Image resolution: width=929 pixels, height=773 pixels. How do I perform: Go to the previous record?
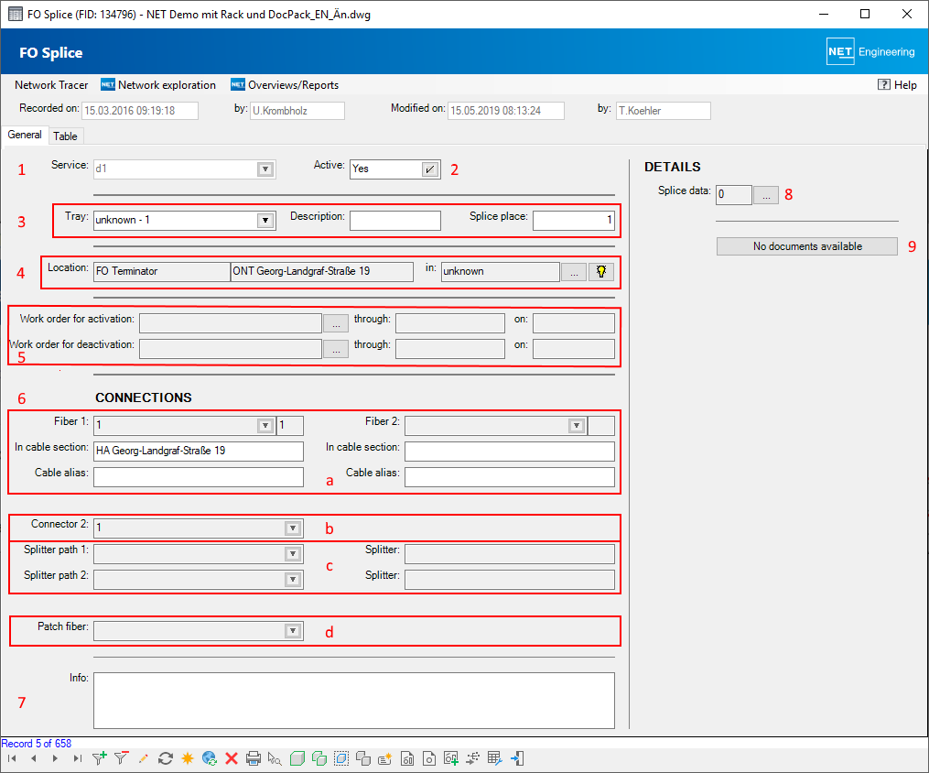point(34,758)
